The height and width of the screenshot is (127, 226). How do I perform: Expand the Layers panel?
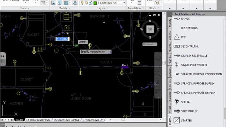click(x=103, y=8)
